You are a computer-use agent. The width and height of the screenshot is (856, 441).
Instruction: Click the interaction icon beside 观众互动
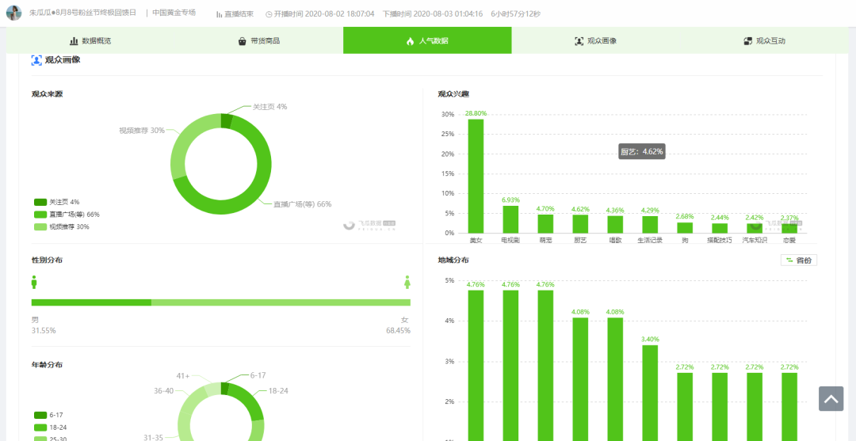click(x=747, y=41)
